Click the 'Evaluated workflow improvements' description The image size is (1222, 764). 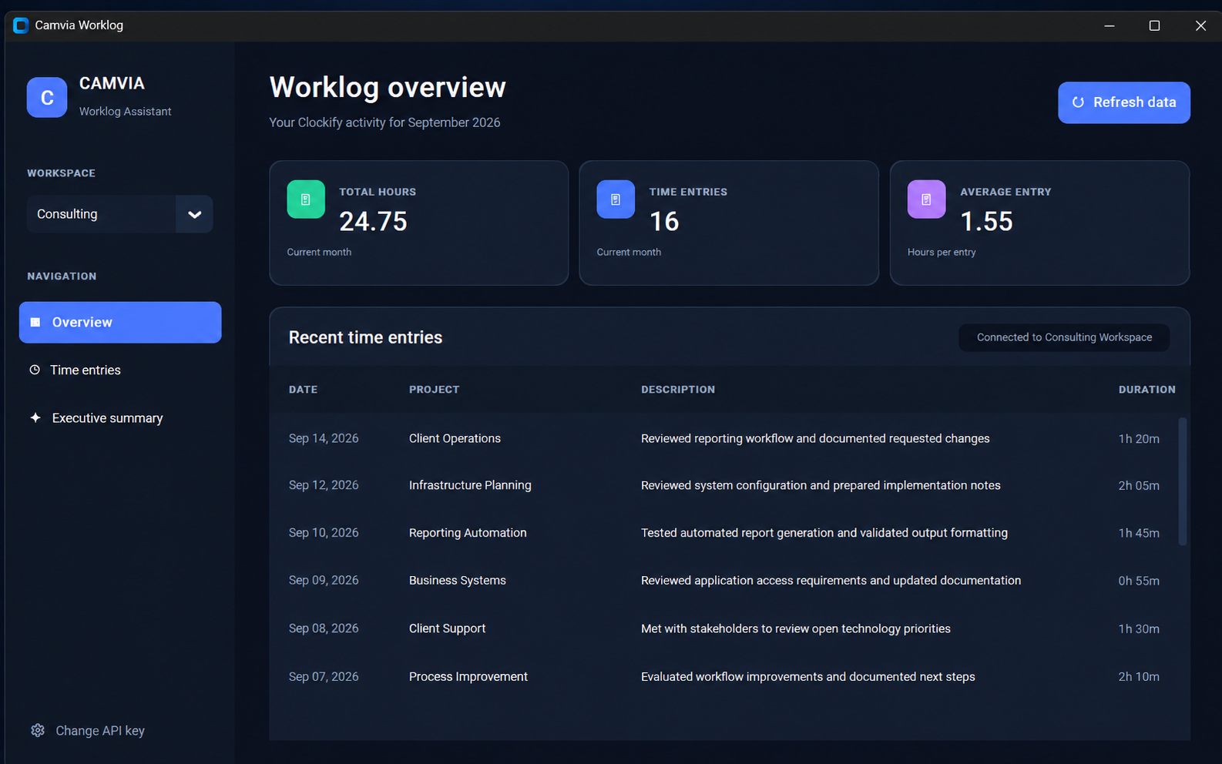(x=808, y=676)
